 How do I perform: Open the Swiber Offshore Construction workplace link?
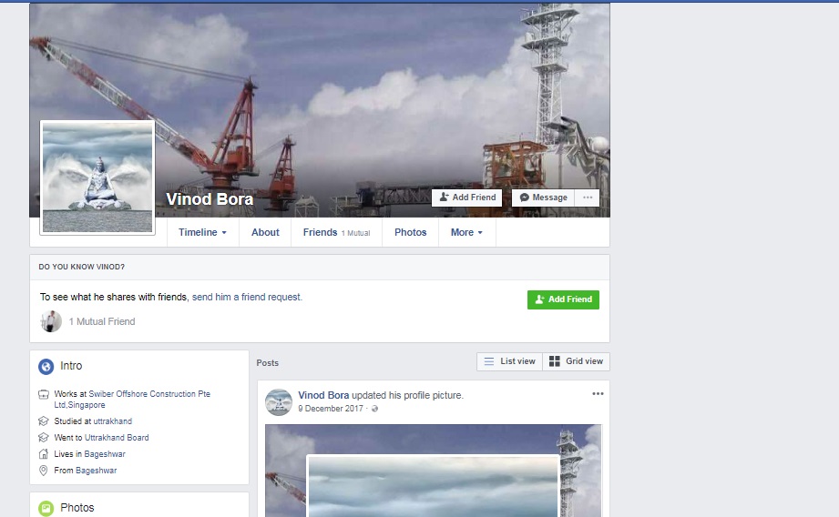tap(151, 394)
